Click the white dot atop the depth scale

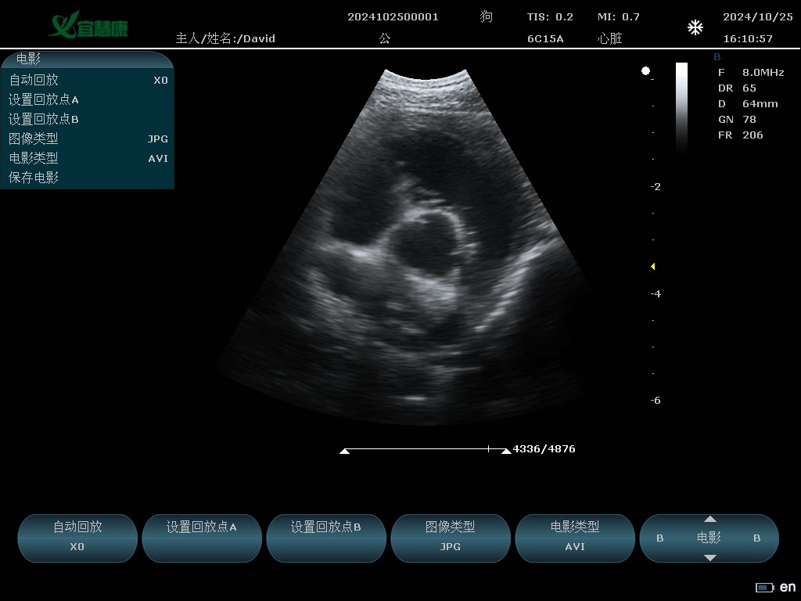click(645, 71)
